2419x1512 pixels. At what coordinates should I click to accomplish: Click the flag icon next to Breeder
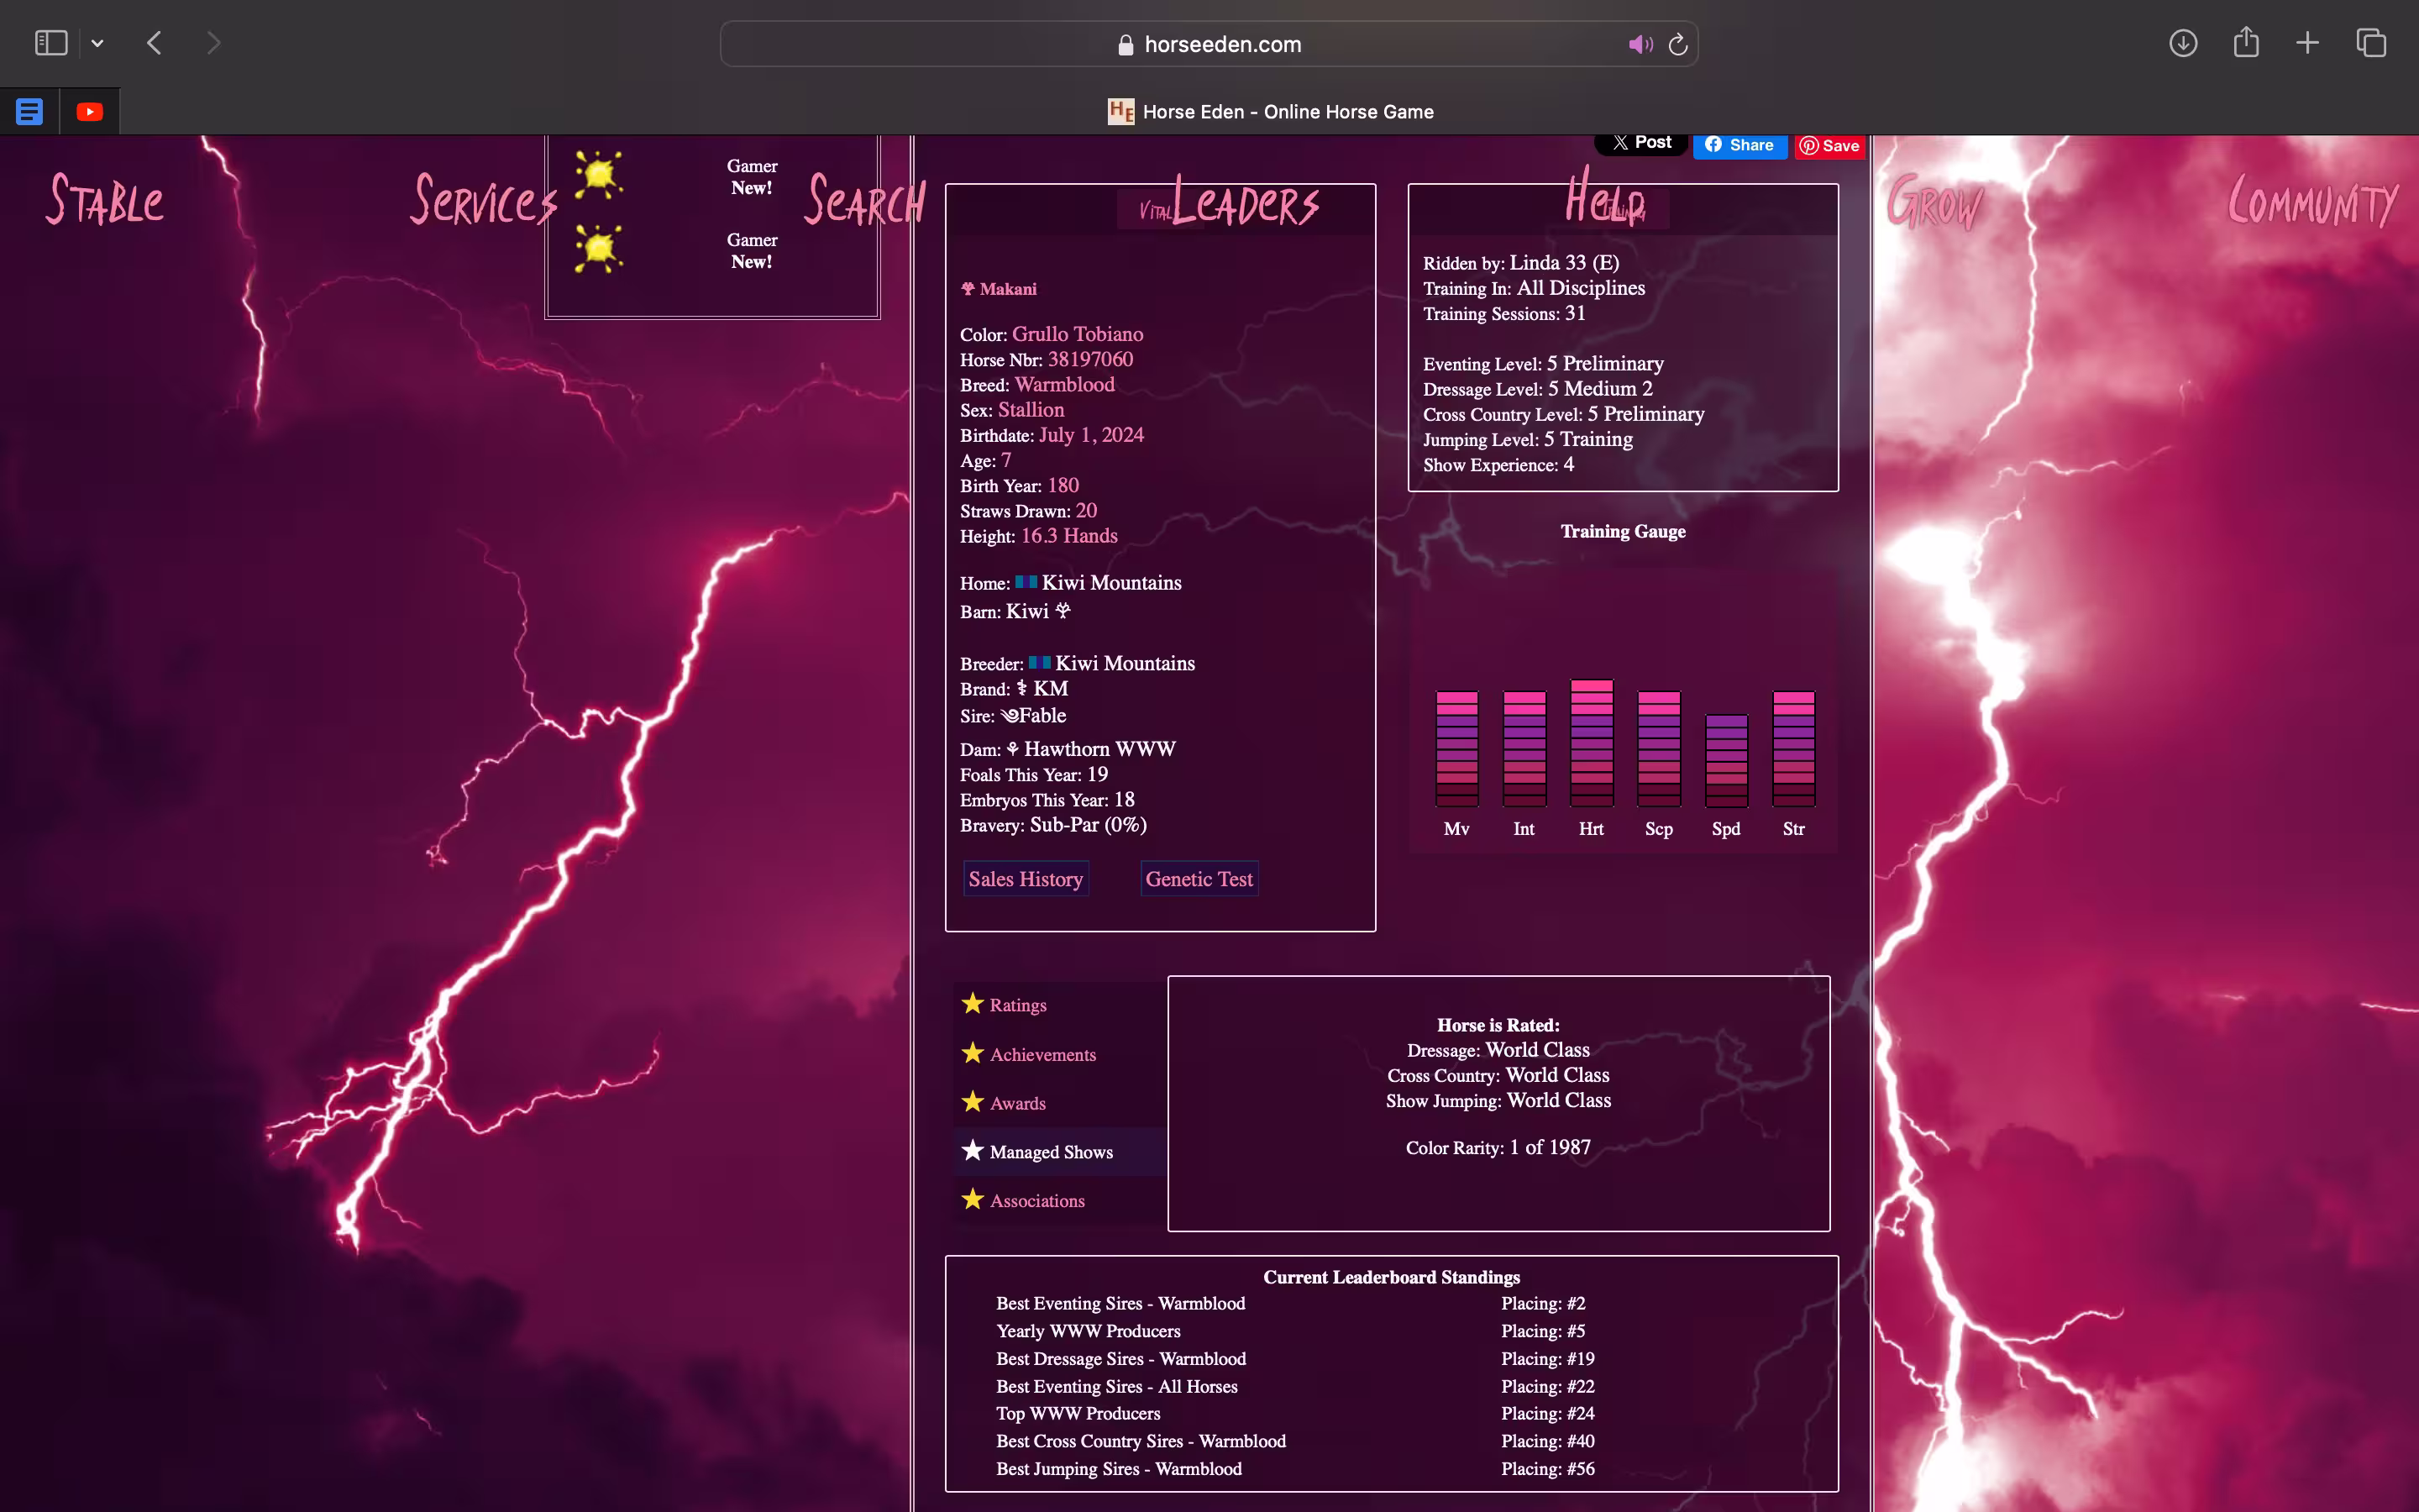[1040, 662]
